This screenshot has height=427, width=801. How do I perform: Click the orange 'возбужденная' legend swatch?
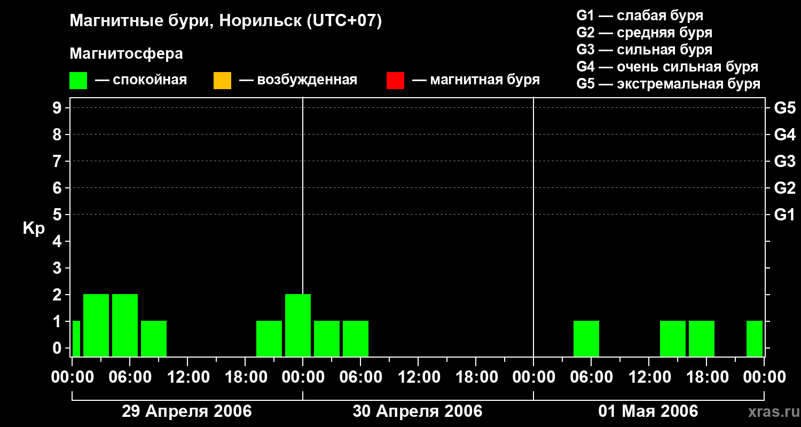coord(222,81)
